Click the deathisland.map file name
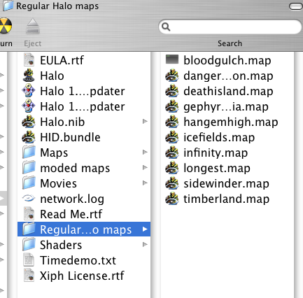 (x=228, y=92)
